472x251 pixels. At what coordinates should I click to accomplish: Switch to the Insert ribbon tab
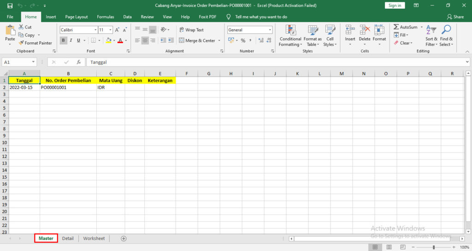tap(51, 17)
